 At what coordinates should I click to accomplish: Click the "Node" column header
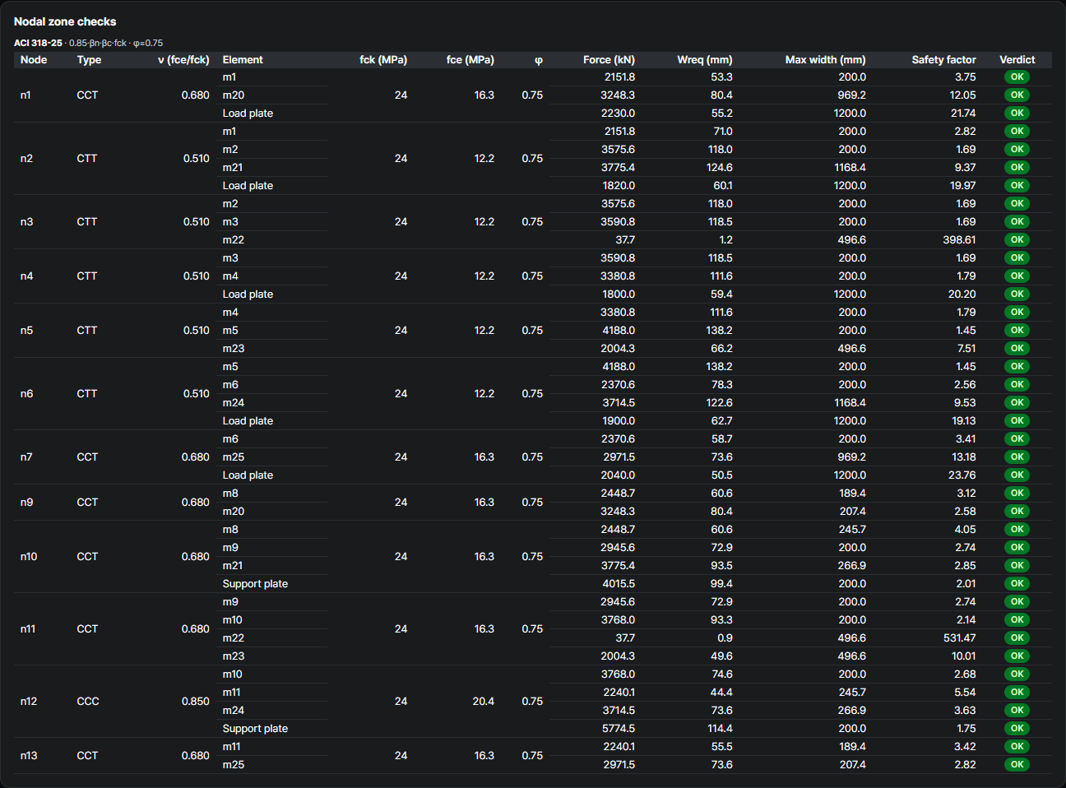tap(34, 60)
